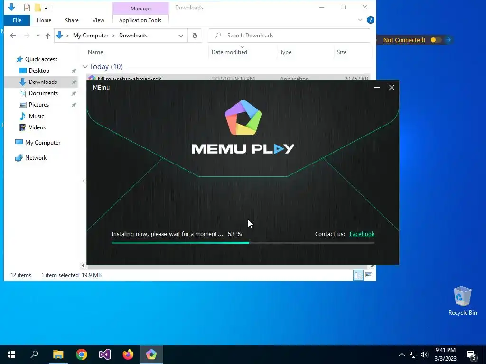Open the Home ribbon tab
This screenshot has width=486, height=364.
[x=44, y=20]
